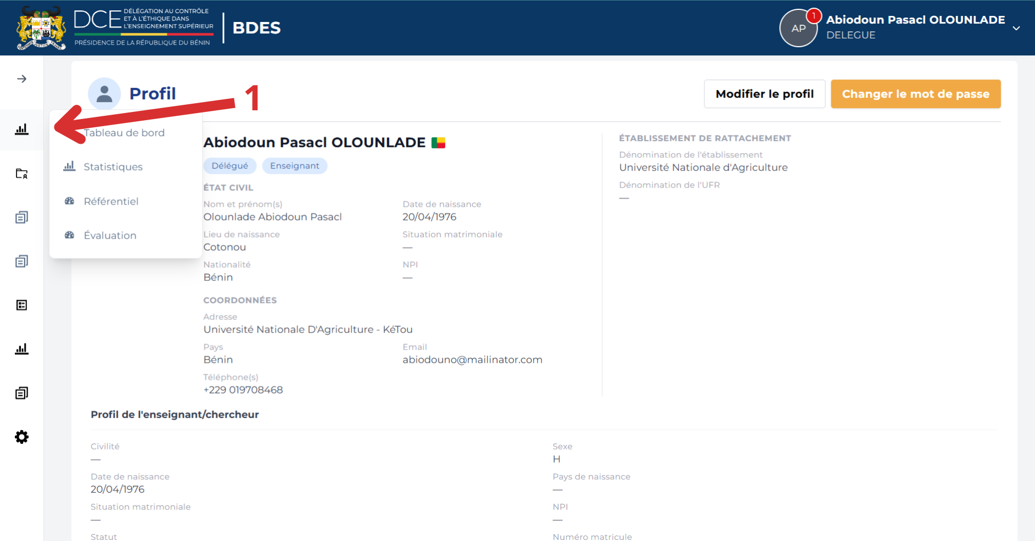Expand the sidebar with the arrow icon
The image size is (1035, 541).
[21, 79]
